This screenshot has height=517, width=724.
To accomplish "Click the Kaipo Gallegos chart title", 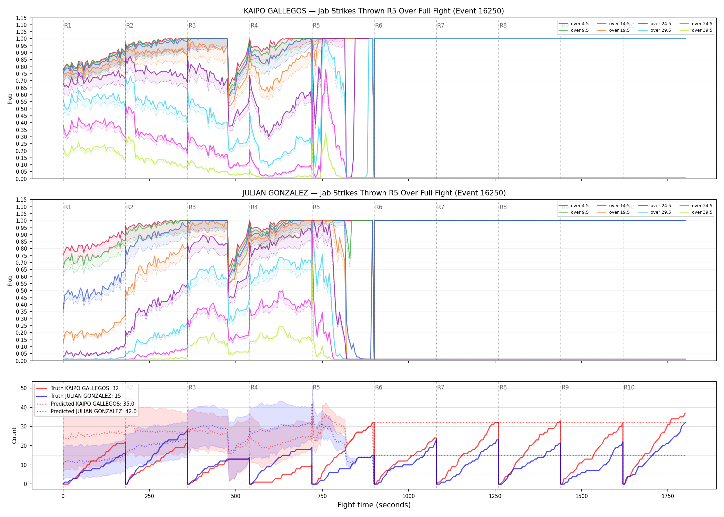I will [x=374, y=11].
